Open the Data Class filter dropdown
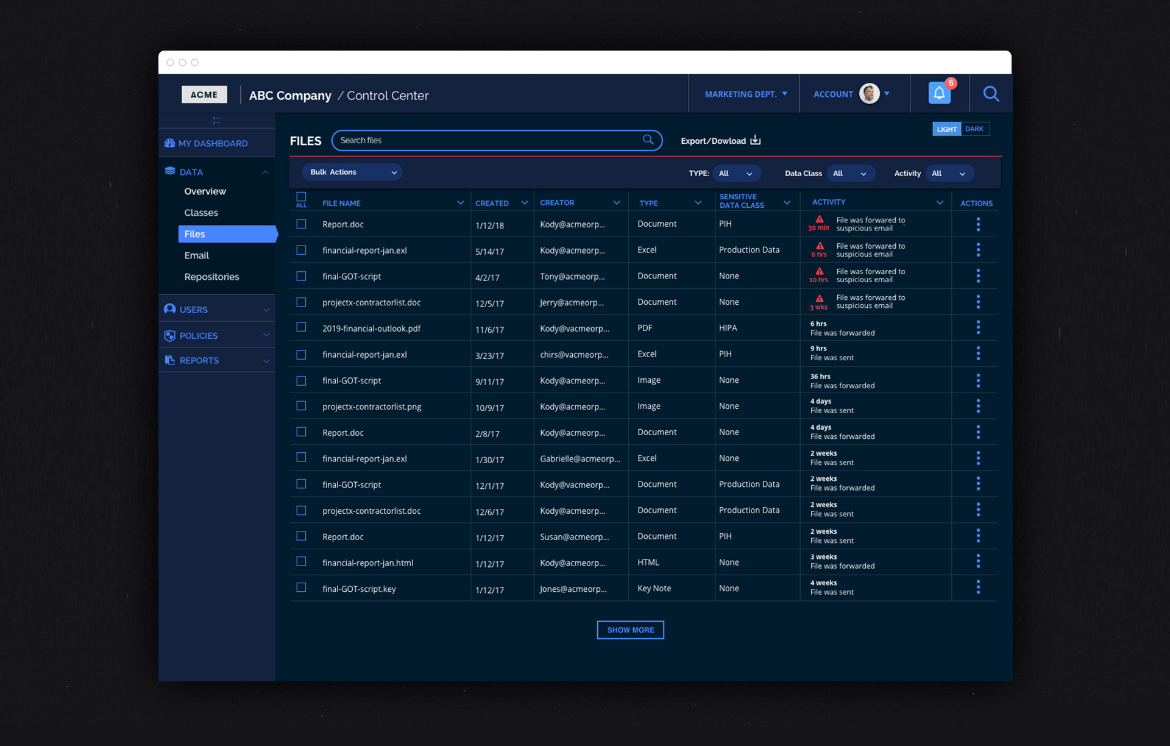The image size is (1170, 746). click(x=851, y=174)
